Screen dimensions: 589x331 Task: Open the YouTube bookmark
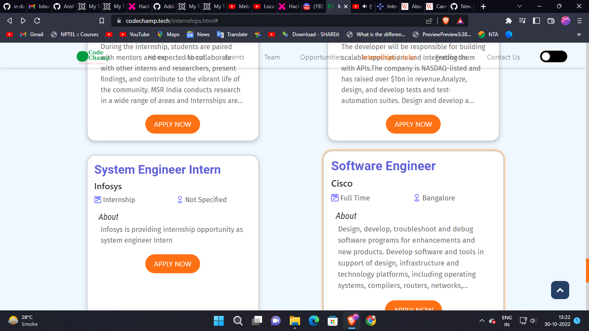[x=135, y=34]
